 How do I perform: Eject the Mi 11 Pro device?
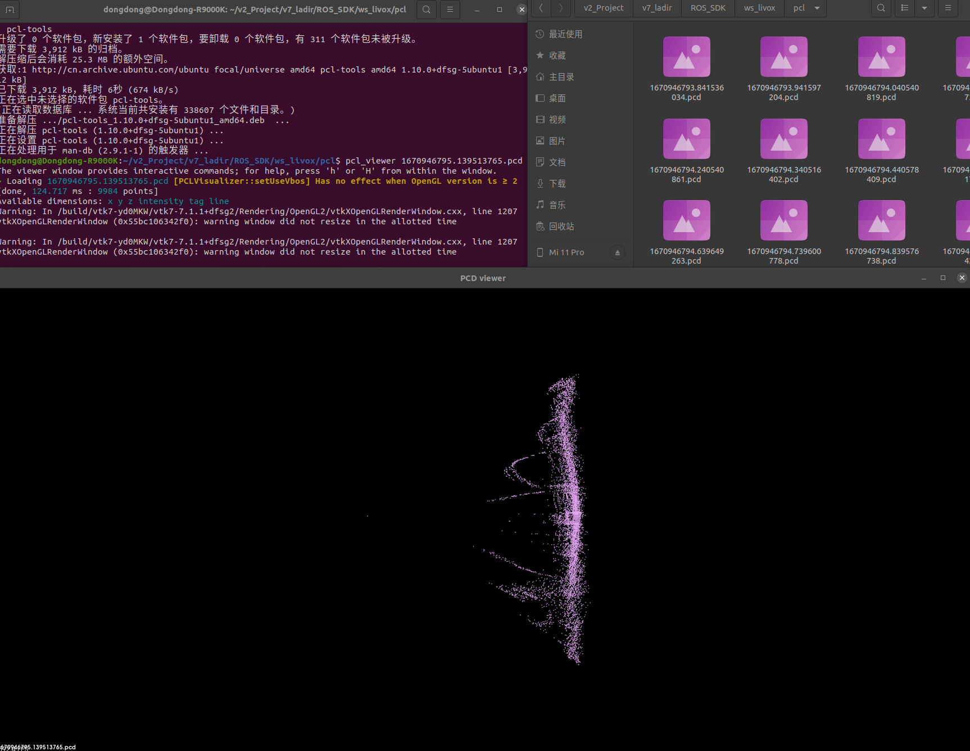pyautogui.click(x=618, y=252)
